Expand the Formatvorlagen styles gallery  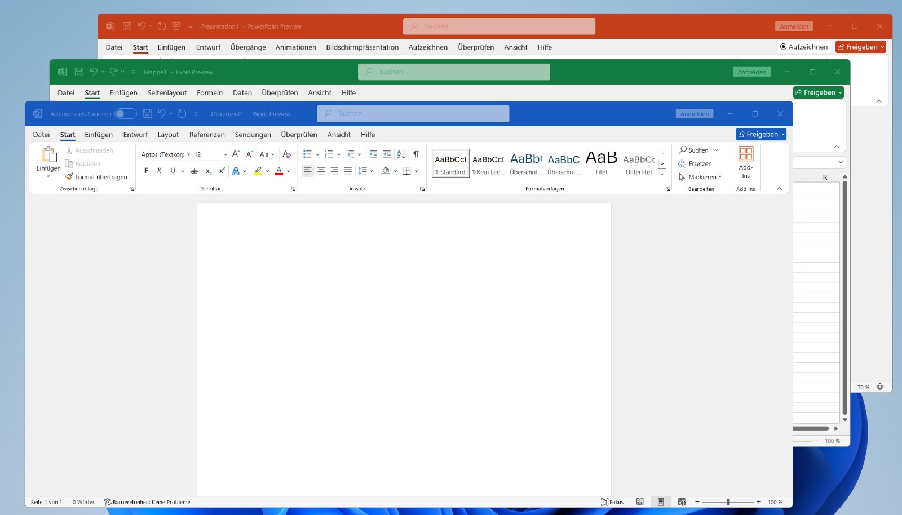click(x=662, y=174)
